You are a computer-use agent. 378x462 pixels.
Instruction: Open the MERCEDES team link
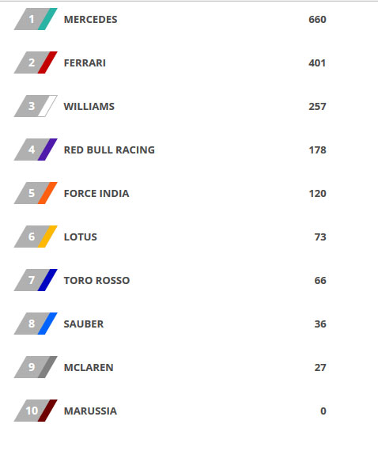[x=90, y=20]
